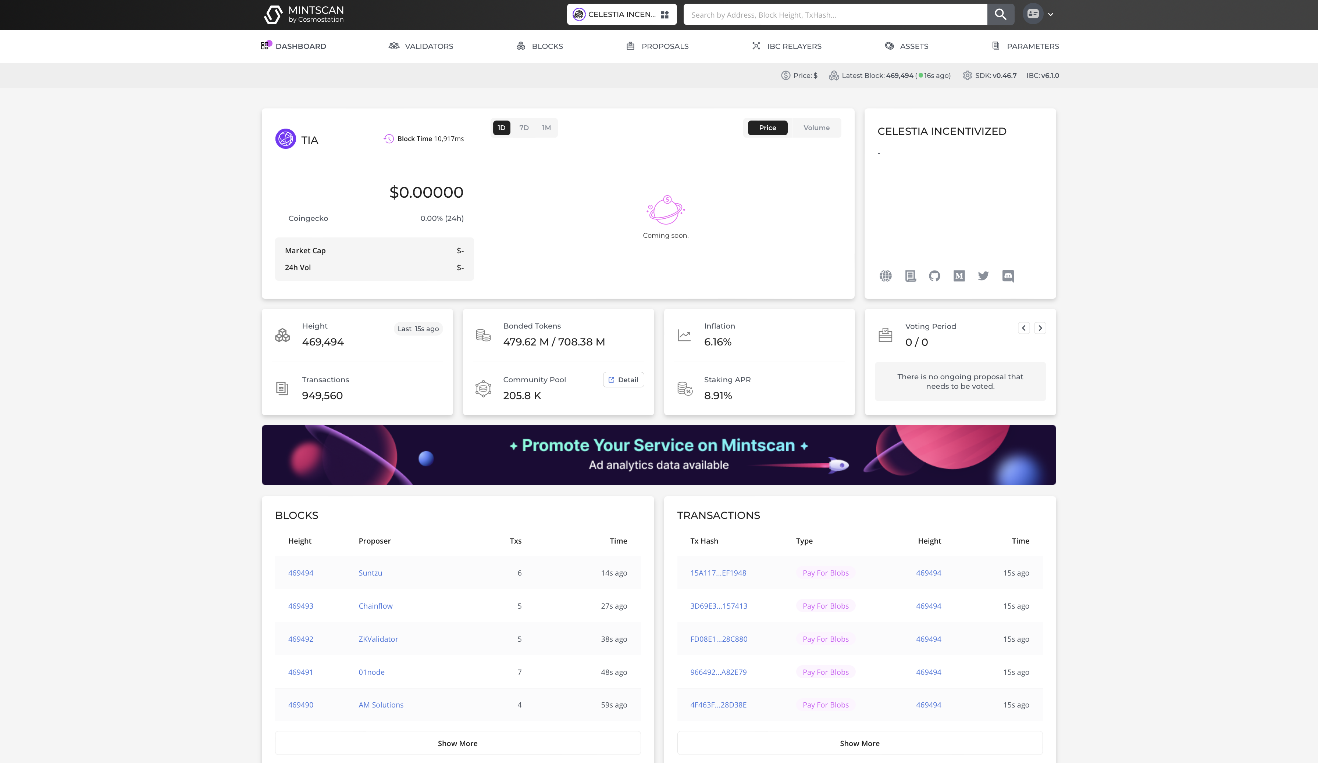Viewport: 1318px width, 763px height.
Task: Open the Discord icon for Celestia
Action: pyautogui.click(x=1008, y=276)
